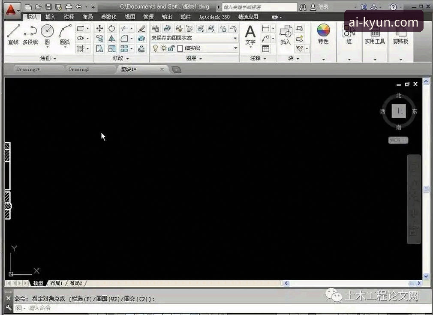Viewport: 433px width, 315px height.
Task: Open the trim tool dropdown arrow
Action: pyautogui.click(x=132, y=28)
